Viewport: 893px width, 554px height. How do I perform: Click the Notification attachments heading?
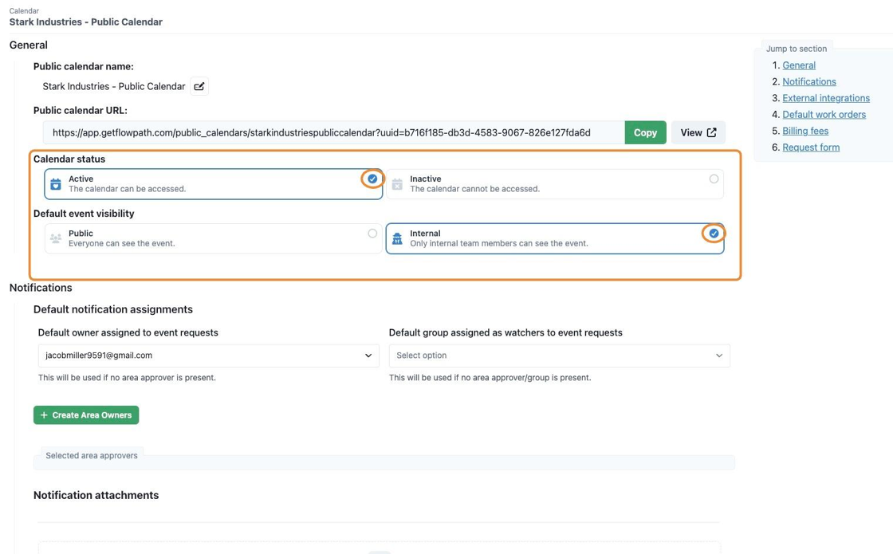[96, 495]
